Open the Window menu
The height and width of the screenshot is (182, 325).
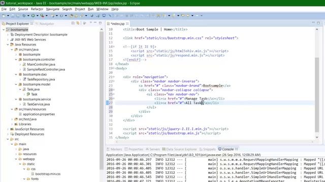[x=102, y=9]
